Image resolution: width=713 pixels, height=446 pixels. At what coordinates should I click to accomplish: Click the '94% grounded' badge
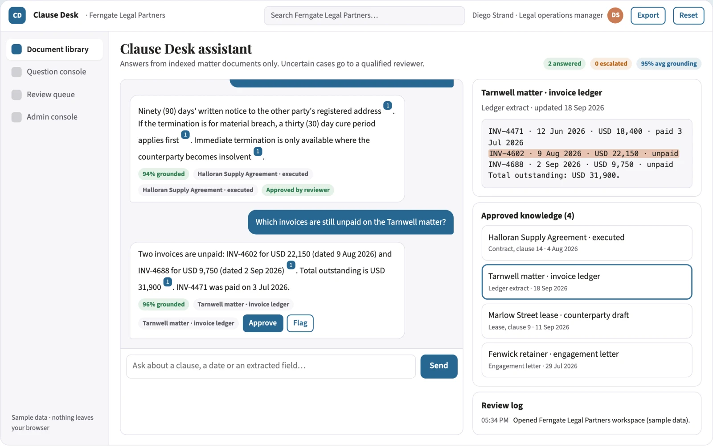pyautogui.click(x=164, y=174)
